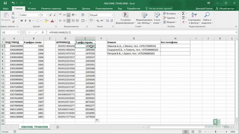Image resolution: width=239 pixels, height=134 pixels.
Task: Align text to the vertical middle
Action: point(65,15)
